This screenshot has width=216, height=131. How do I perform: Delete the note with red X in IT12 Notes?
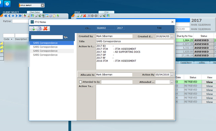coord(46,28)
